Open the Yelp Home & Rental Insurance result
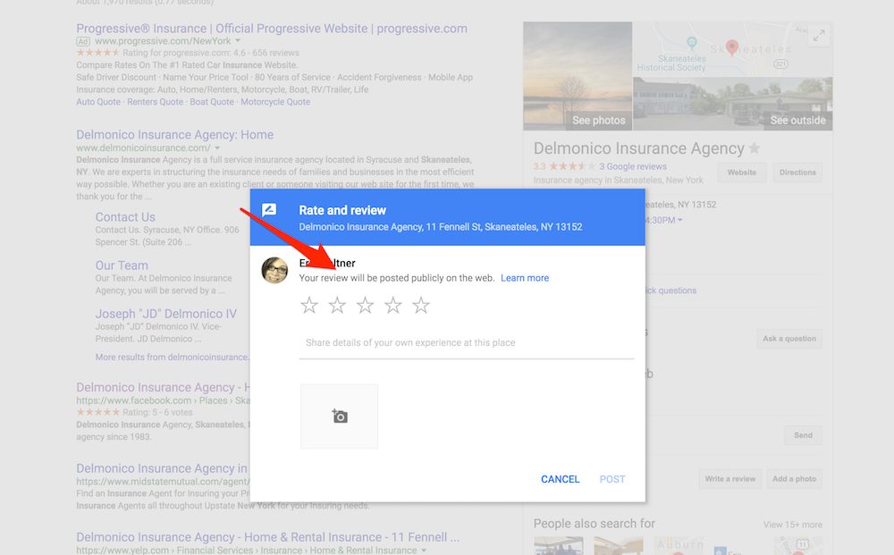This screenshot has height=555, width=894. [267, 537]
